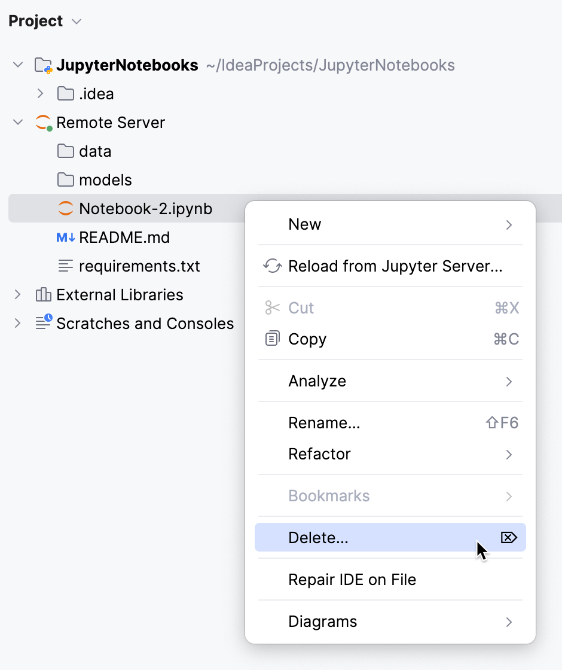Click the reload arrows icon beside Reload from Jupyter Server
Screen dimensions: 562x670
pyautogui.click(x=272, y=266)
